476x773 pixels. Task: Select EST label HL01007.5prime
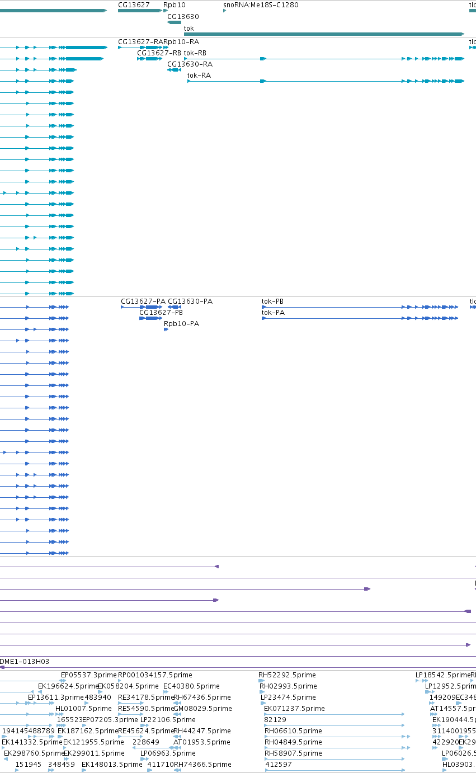pos(84,708)
